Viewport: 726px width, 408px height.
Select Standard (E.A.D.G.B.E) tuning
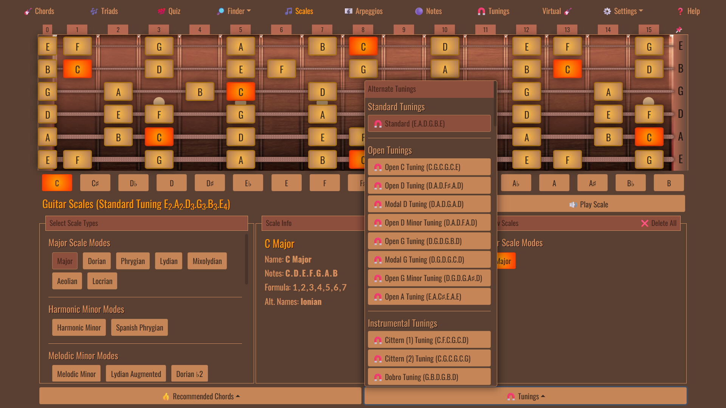pos(429,123)
